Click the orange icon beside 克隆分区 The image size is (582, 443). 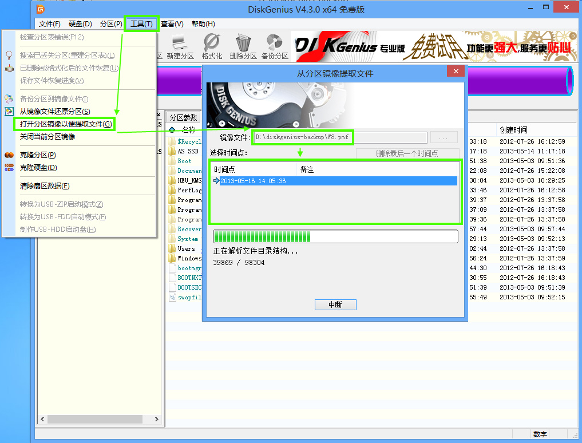pos(9,155)
